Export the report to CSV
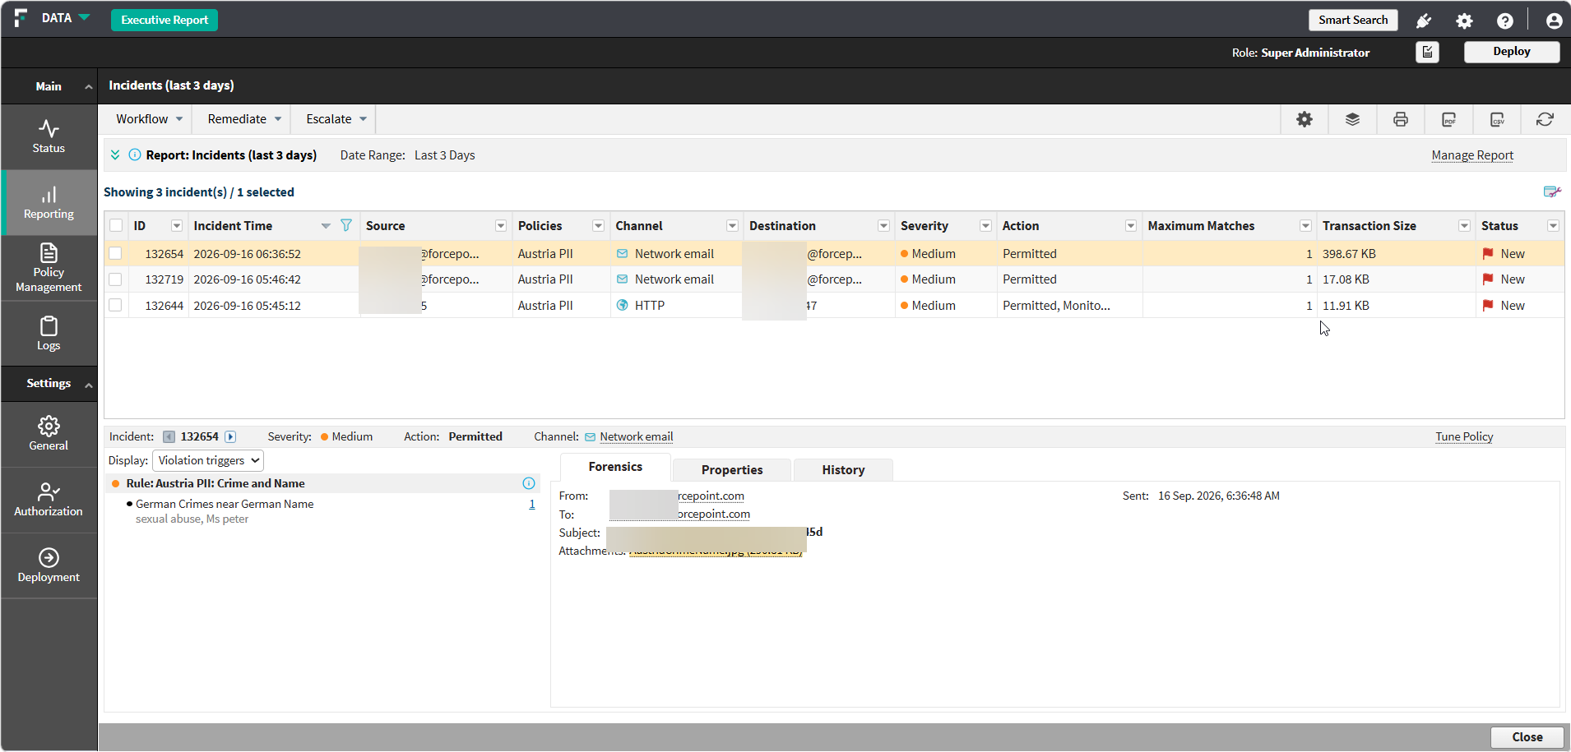This screenshot has height=752, width=1571. (1498, 119)
